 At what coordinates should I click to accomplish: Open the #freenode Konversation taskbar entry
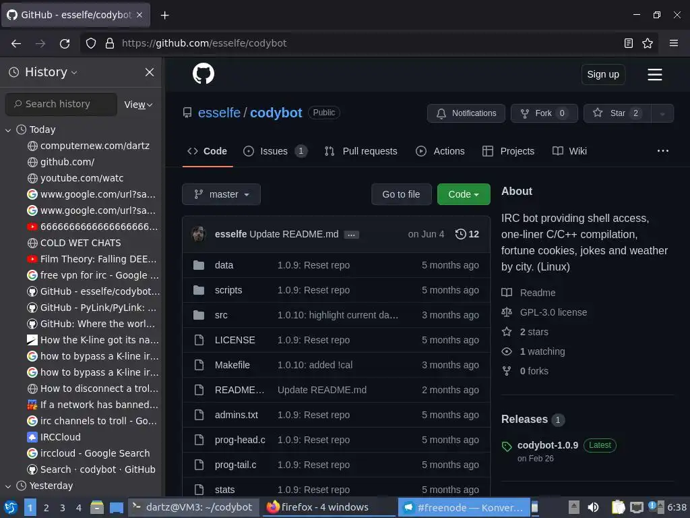pos(463,507)
